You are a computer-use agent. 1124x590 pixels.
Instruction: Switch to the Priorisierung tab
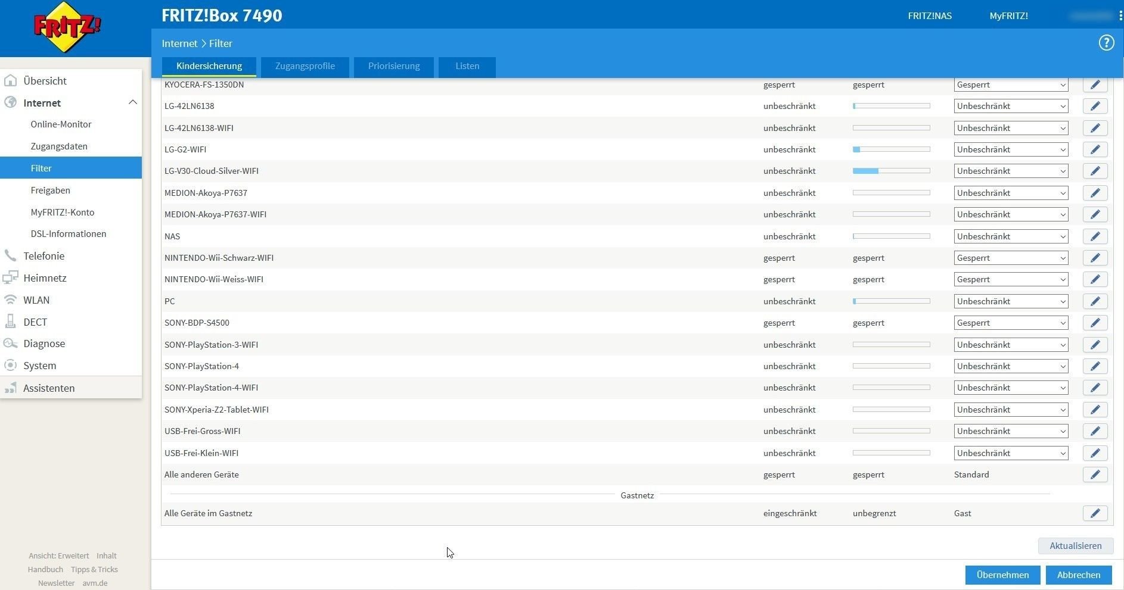[394, 66]
